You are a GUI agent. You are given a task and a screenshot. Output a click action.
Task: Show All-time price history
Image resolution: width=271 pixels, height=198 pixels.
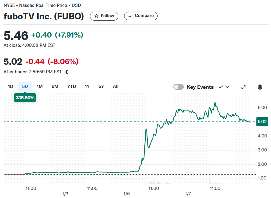pyautogui.click(x=116, y=86)
